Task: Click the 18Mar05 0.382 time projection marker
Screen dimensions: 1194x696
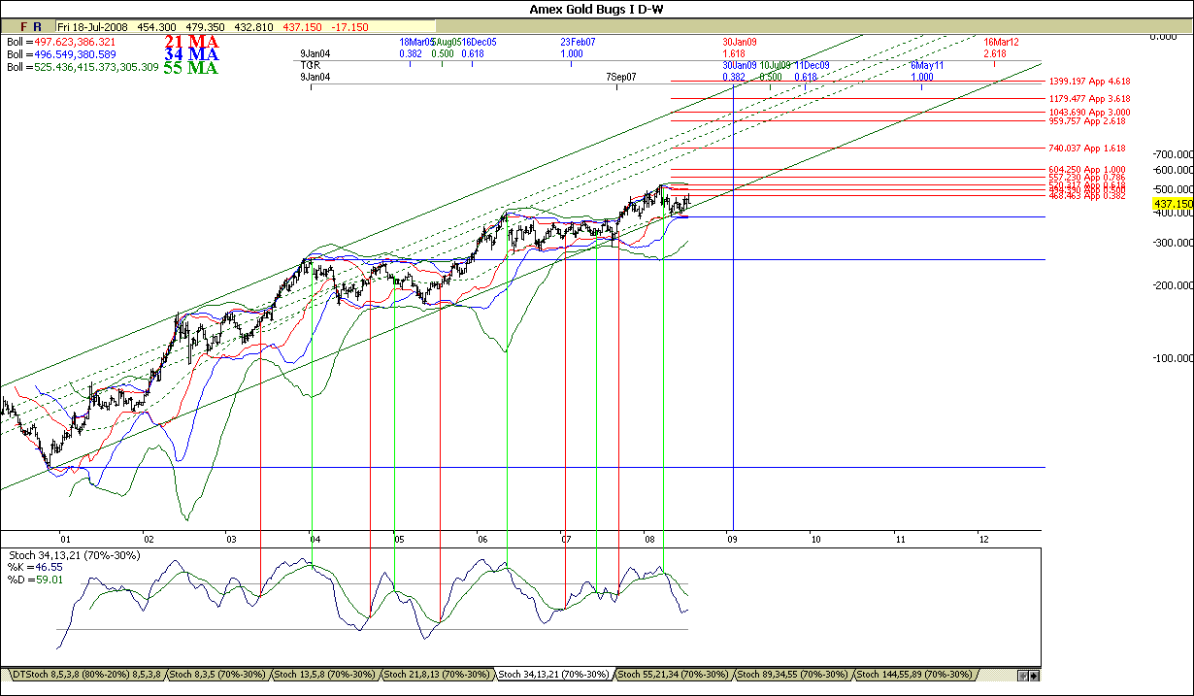Action: [415, 48]
